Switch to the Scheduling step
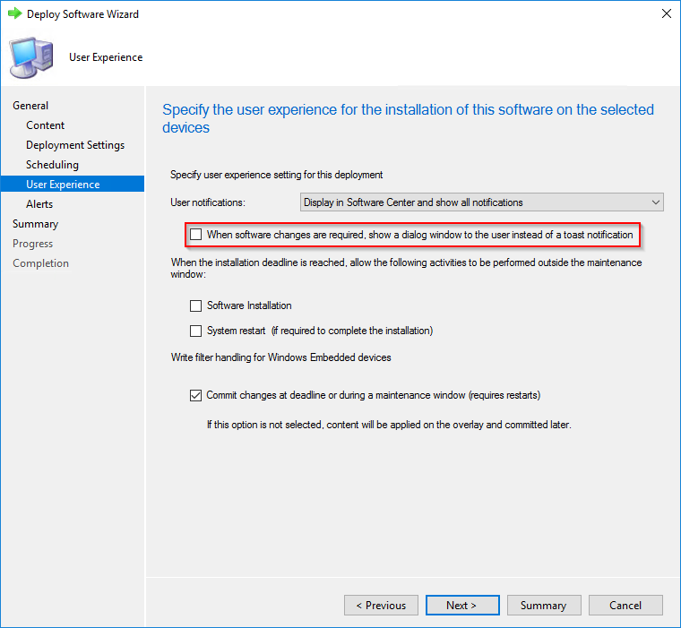 click(x=52, y=165)
